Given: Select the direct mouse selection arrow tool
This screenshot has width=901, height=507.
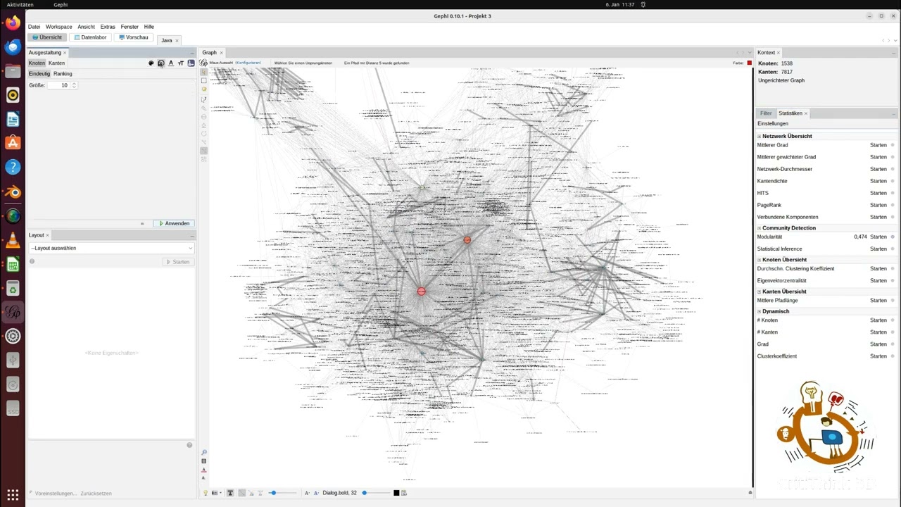Looking at the screenshot, I should coord(204,72).
